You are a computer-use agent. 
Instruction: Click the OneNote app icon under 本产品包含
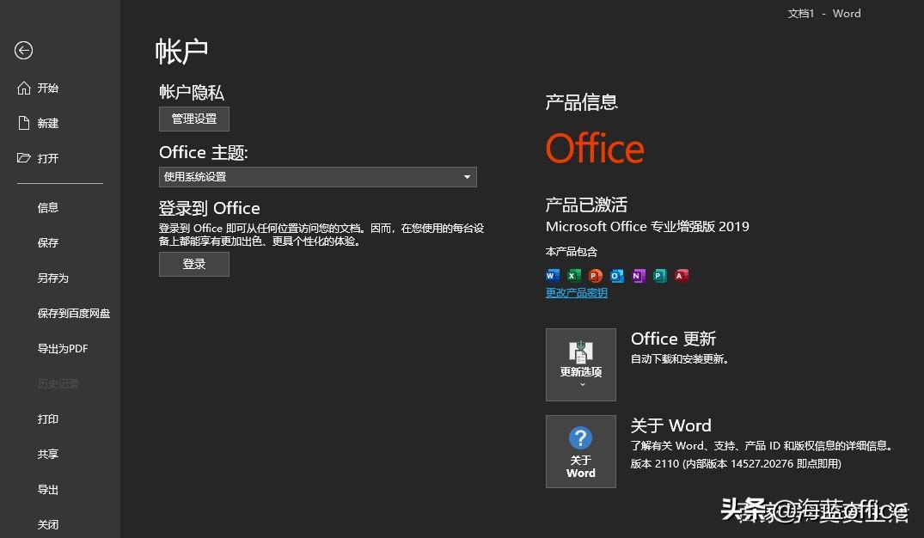tap(638, 275)
